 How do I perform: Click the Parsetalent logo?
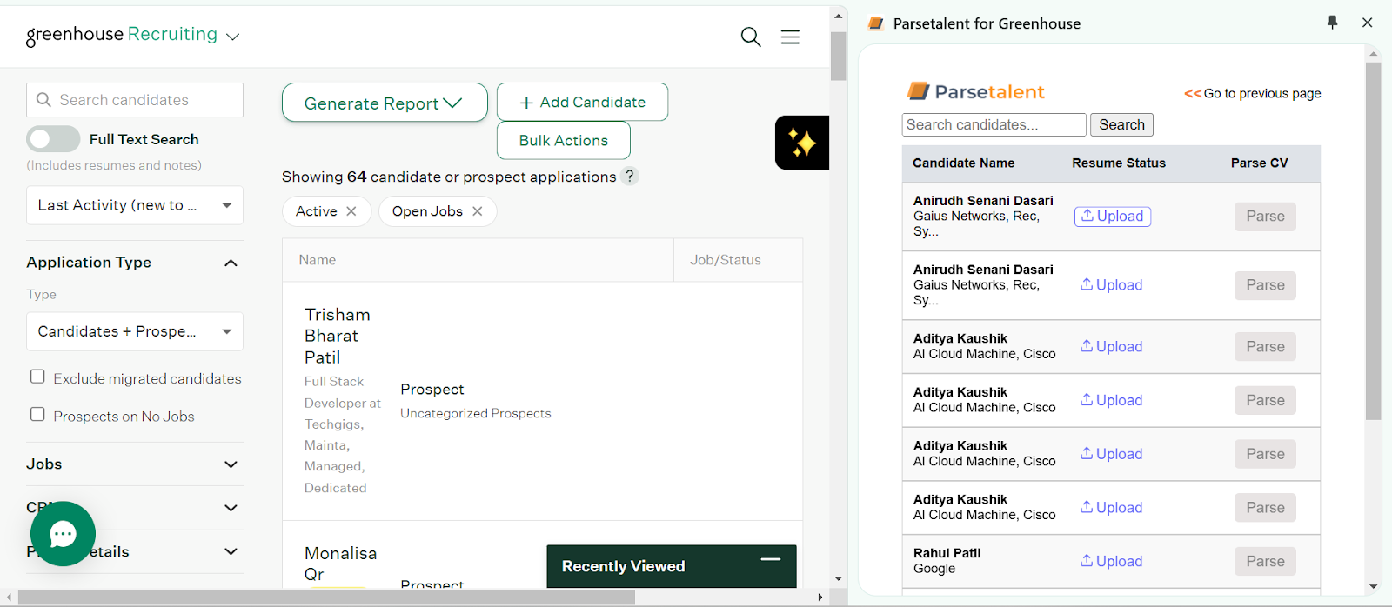point(975,91)
